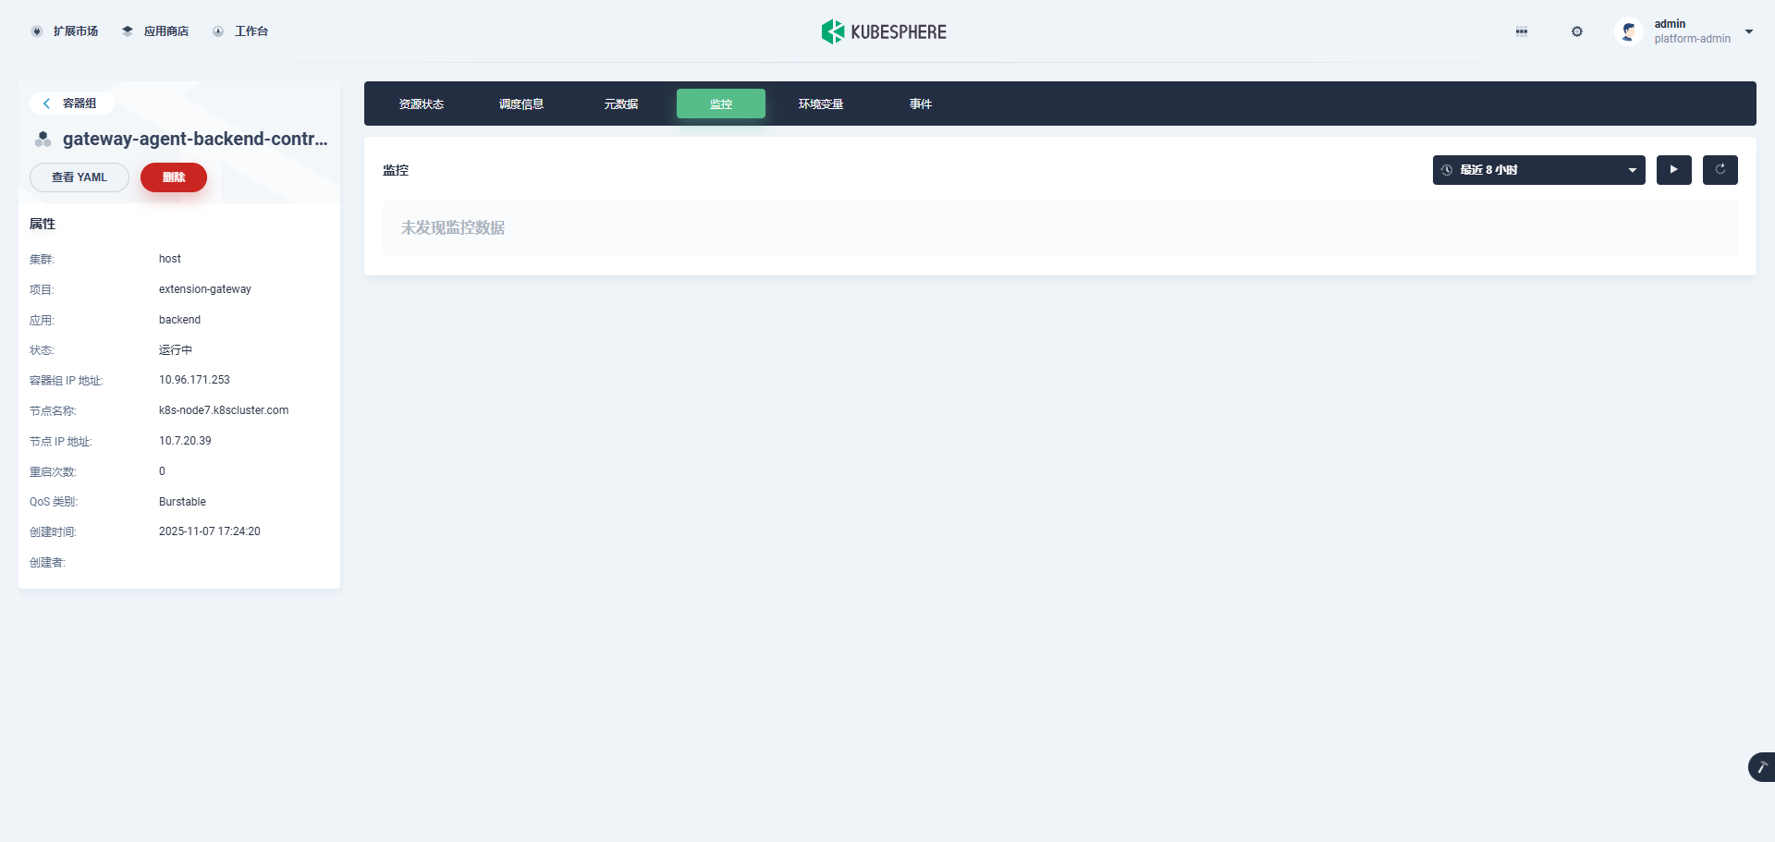
Task: Click the KubeSphere logo
Action: tap(883, 31)
